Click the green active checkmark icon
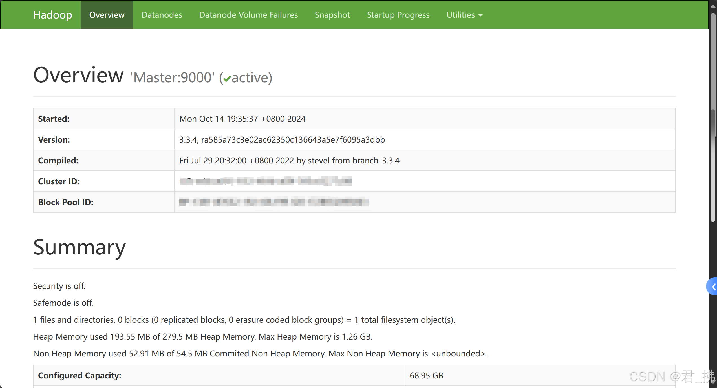This screenshot has height=388, width=717. tap(227, 78)
